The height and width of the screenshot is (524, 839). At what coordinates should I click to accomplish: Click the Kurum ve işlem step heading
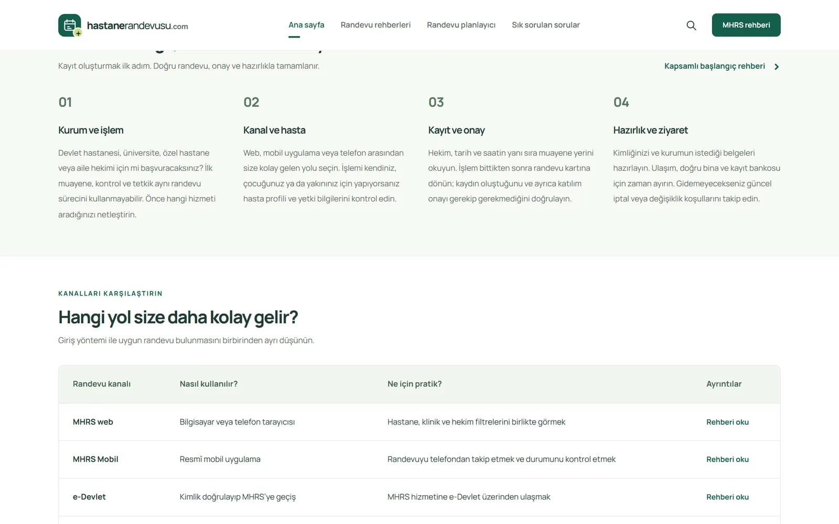coord(91,130)
